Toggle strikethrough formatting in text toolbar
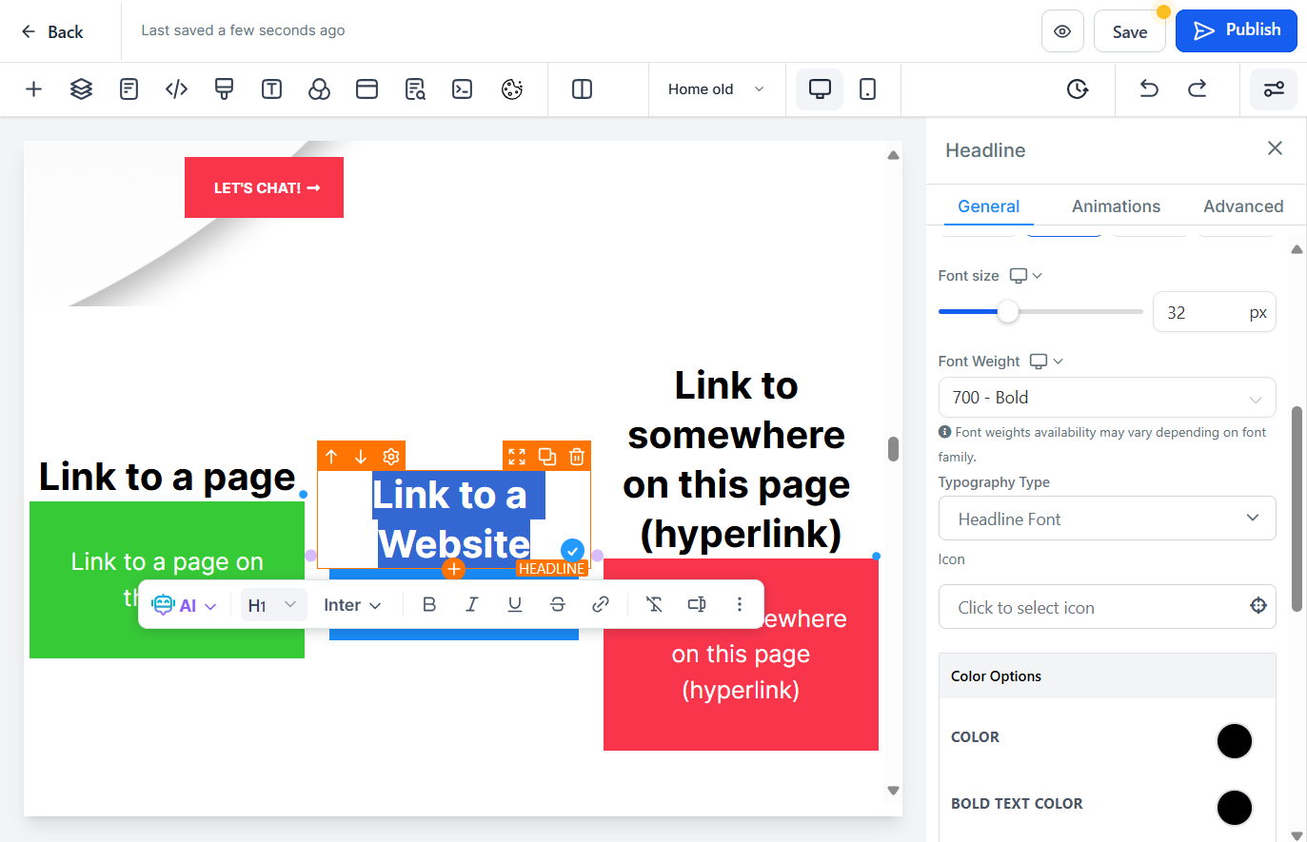1307x842 pixels. 558,604
